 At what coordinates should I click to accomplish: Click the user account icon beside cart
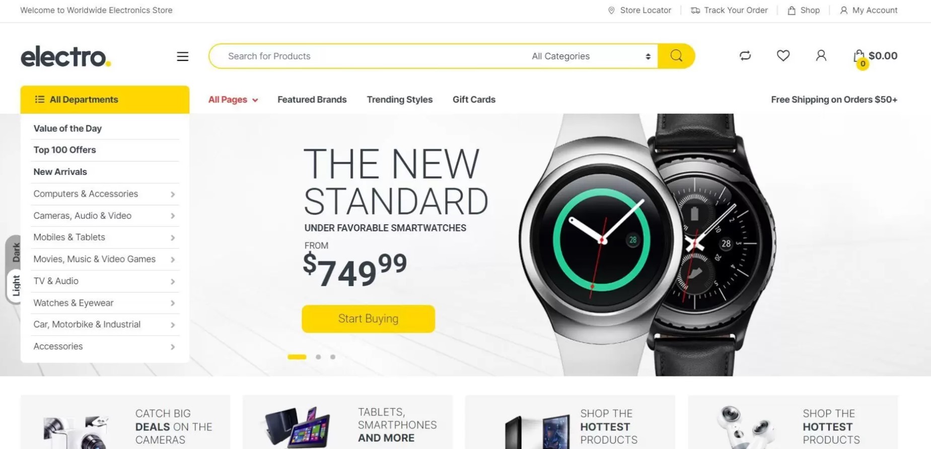[x=821, y=55]
